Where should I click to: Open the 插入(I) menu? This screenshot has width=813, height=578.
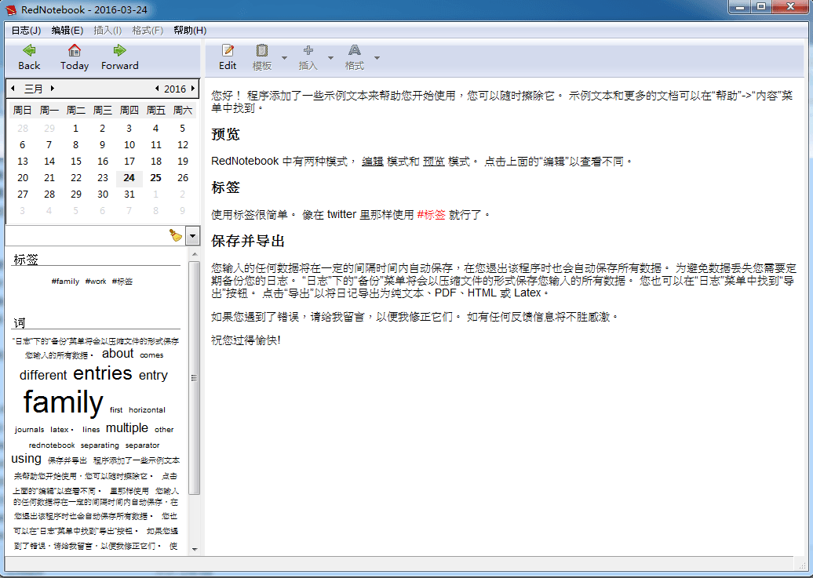[x=108, y=31]
